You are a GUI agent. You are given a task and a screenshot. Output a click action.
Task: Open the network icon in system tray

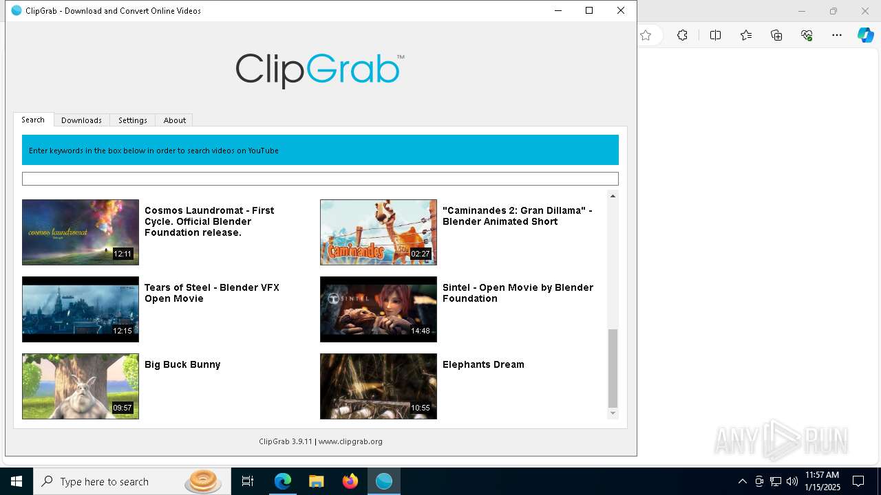(x=776, y=481)
